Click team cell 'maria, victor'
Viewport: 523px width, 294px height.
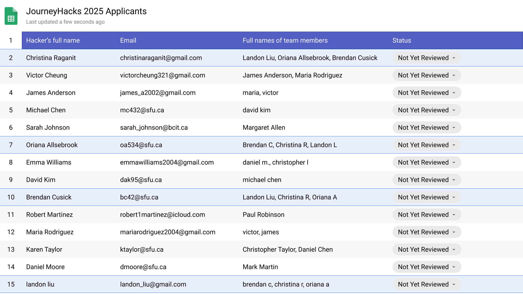[x=260, y=93]
